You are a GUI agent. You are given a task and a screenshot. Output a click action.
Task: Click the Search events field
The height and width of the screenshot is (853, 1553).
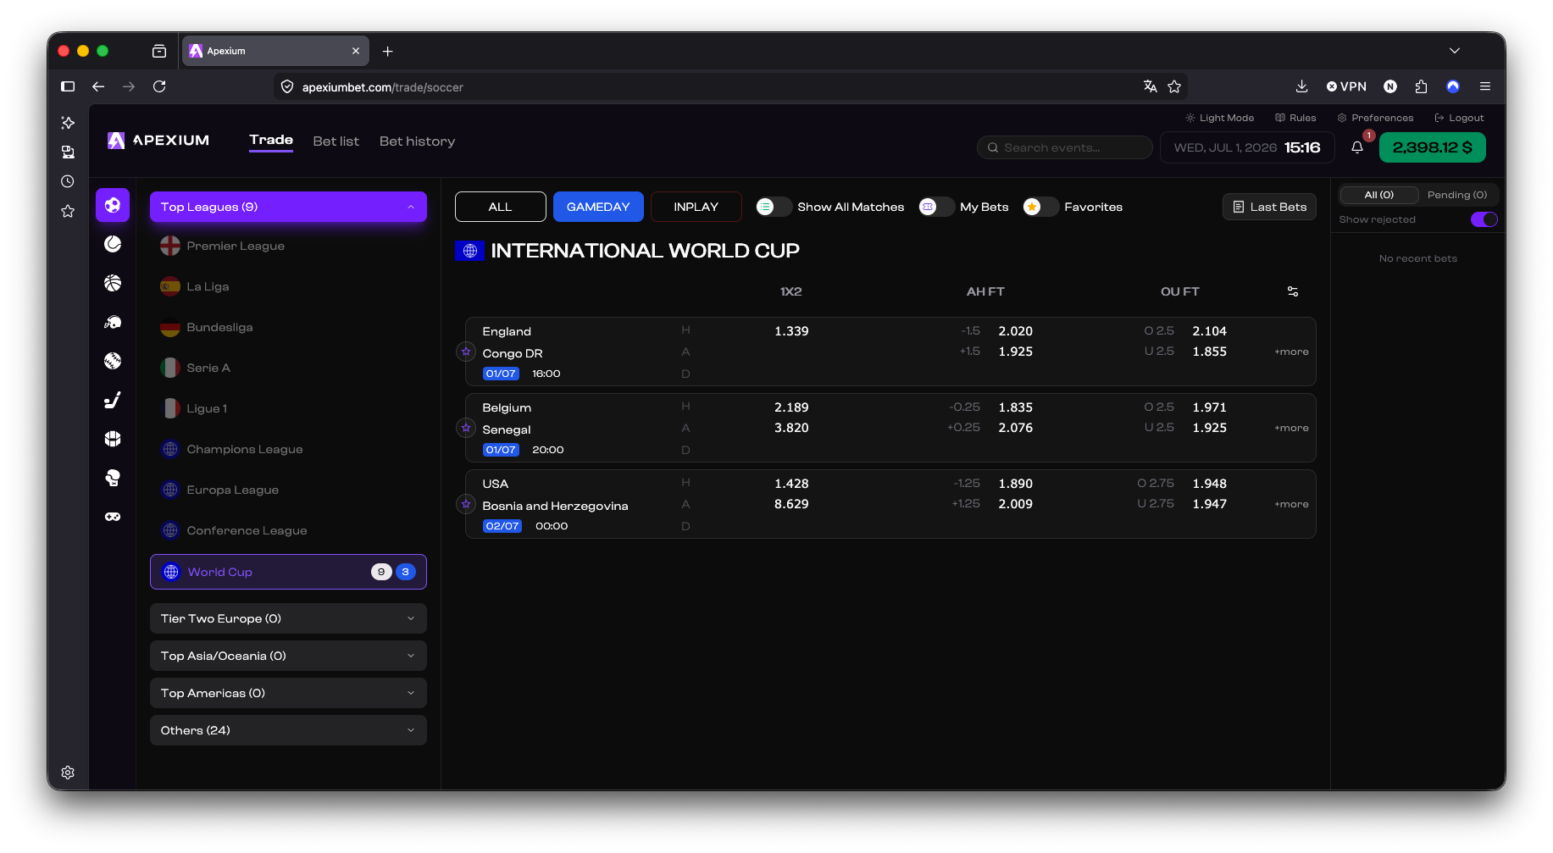(1065, 147)
